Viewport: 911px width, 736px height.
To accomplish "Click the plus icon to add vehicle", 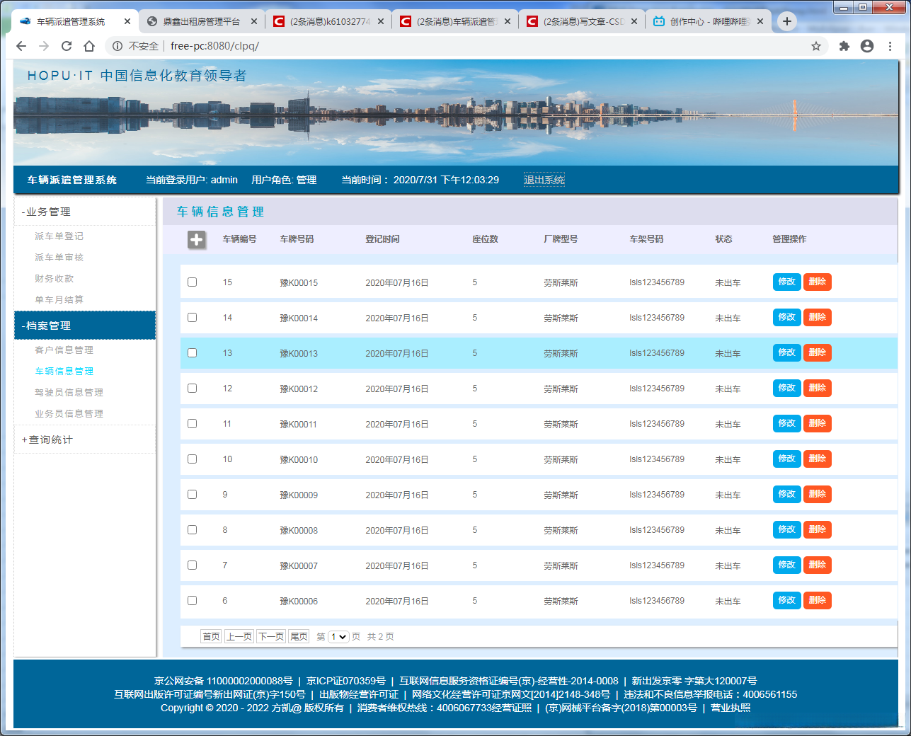I will (x=196, y=240).
